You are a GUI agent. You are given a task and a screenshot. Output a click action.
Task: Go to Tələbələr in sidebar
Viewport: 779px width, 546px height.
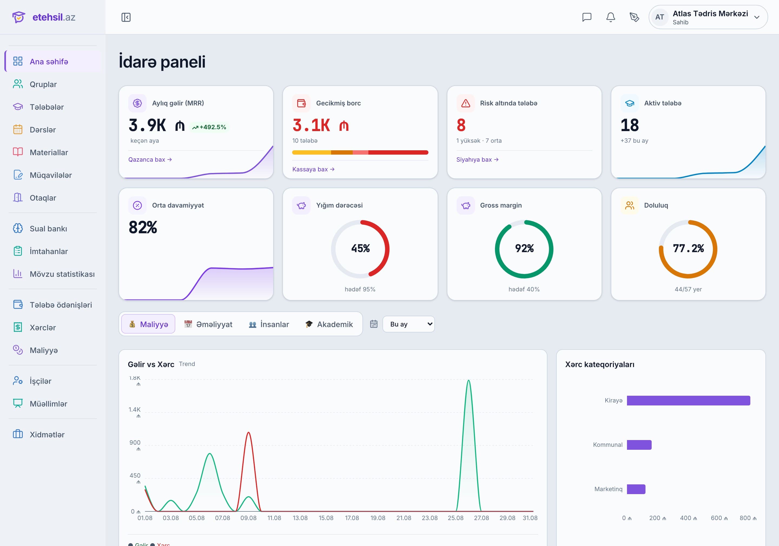[x=53, y=107]
